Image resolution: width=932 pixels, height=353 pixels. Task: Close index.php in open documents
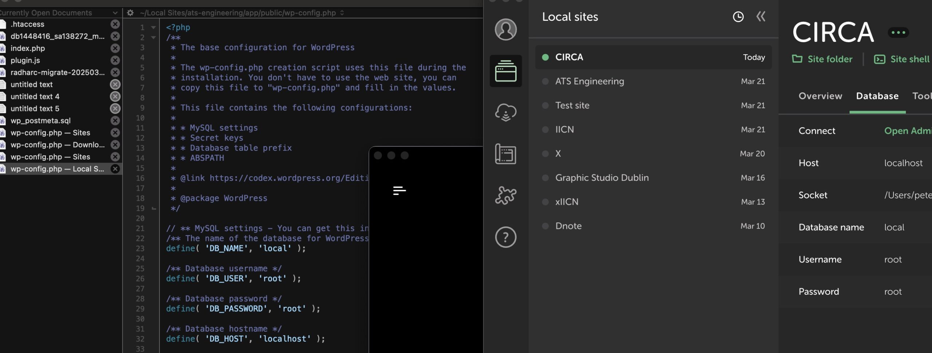pos(115,48)
